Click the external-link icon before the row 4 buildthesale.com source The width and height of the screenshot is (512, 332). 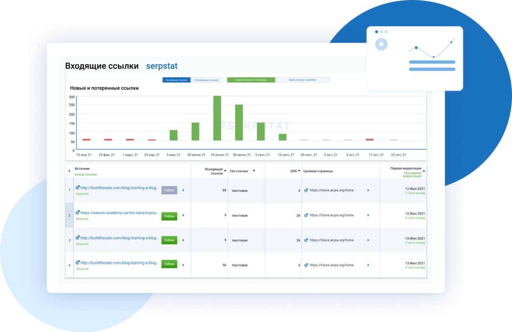[x=78, y=262]
